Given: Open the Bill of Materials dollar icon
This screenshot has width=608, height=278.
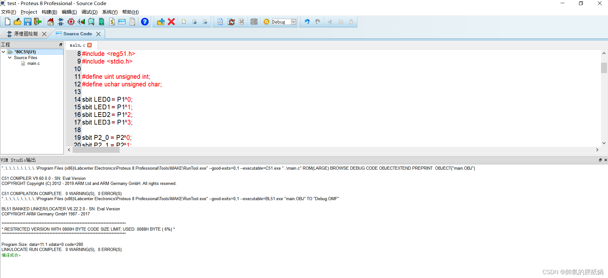Looking at the screenshot, I should click(112, 22).
